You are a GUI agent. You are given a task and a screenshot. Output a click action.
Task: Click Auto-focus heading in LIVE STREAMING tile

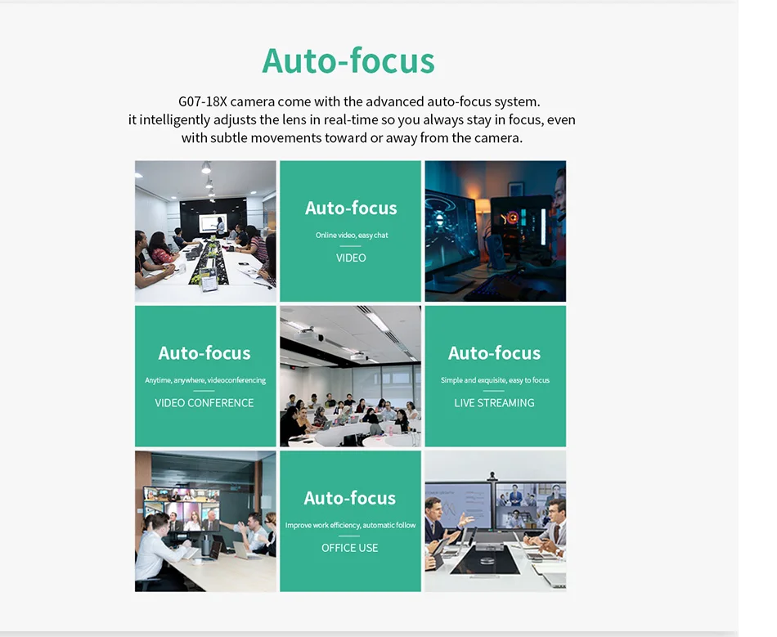pyautogui.click(x=494, y=353)
